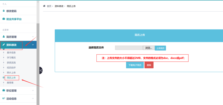Viewport: 223px width, 105px height.
Task: Open 推荐表 submenu item
Action: [10, 83]
